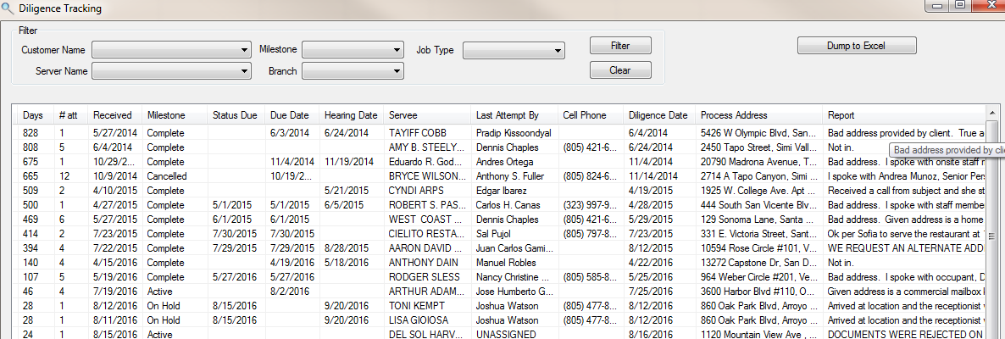Open the Customer Name dropdown
The image size is (1005, 339).
[x=171, y=50]
